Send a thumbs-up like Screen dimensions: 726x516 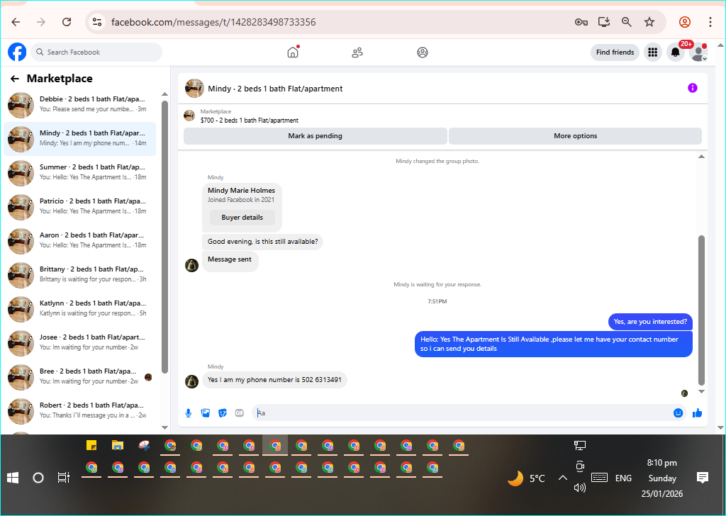698,413
